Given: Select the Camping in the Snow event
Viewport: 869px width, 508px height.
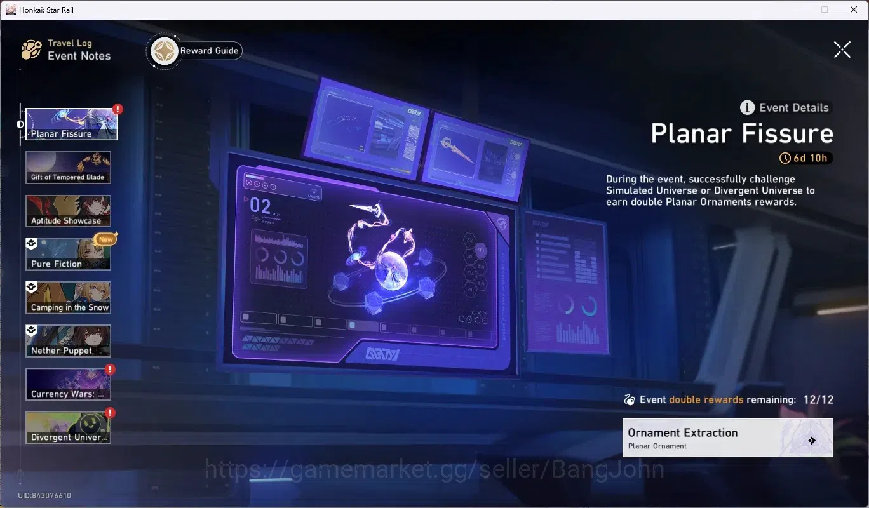Looking at the screenshot, I should click(68, 297).
